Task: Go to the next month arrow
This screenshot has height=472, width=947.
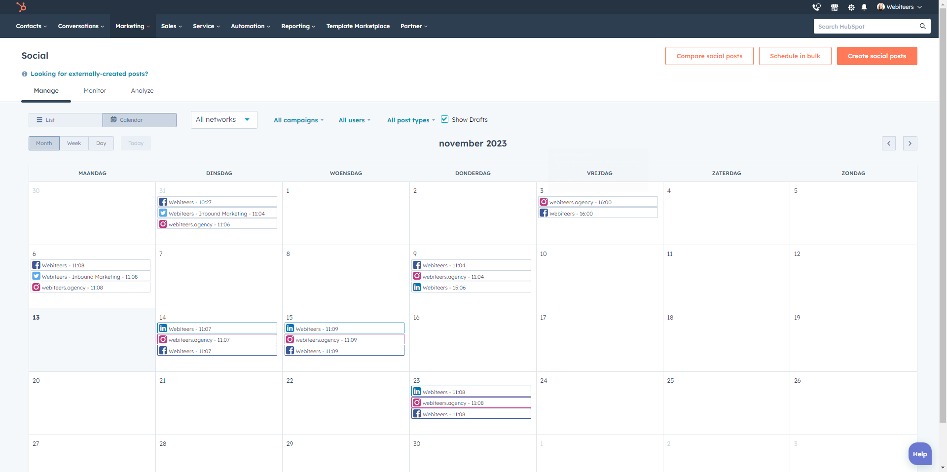Action: point(910,144)
